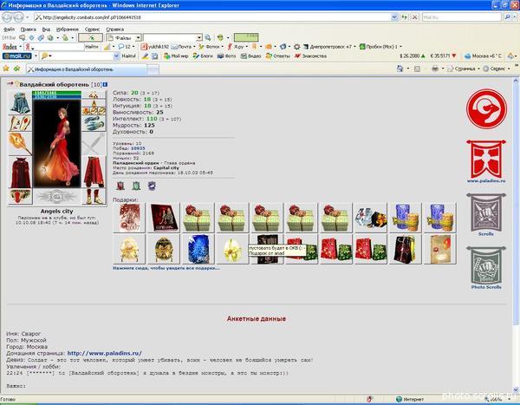Click the red book gift thumbnail
Screen dimensions: 520x405
pyautogui.click(x=164, y=218)
